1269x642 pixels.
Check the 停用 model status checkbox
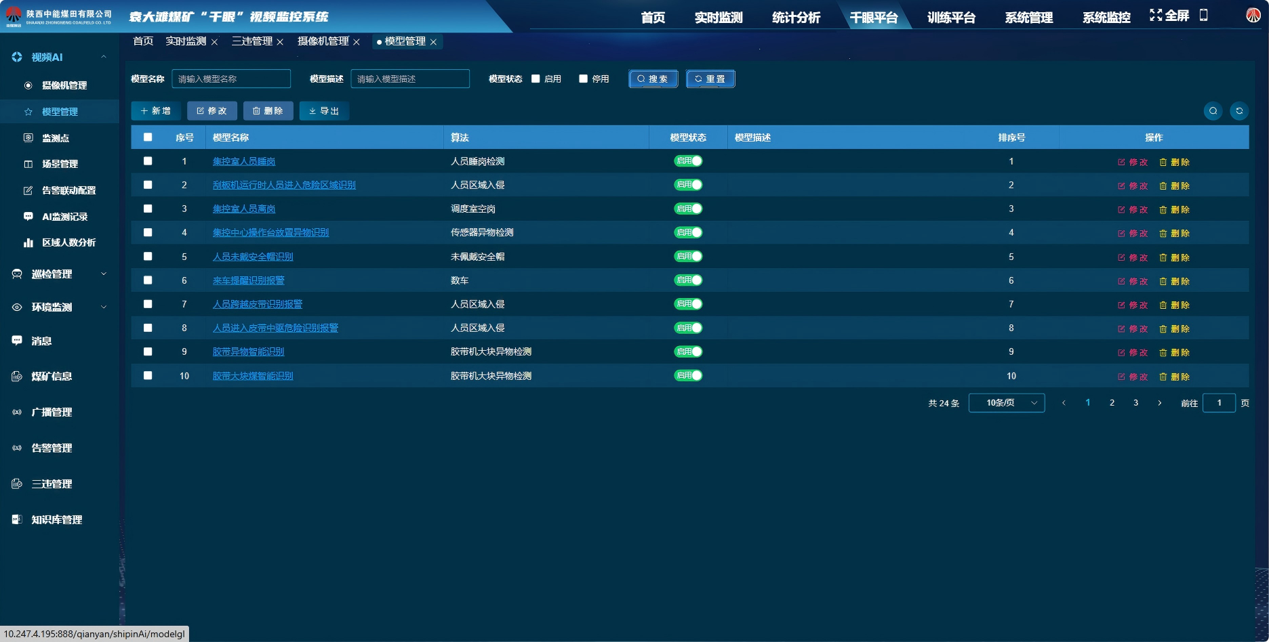point(583,79)
